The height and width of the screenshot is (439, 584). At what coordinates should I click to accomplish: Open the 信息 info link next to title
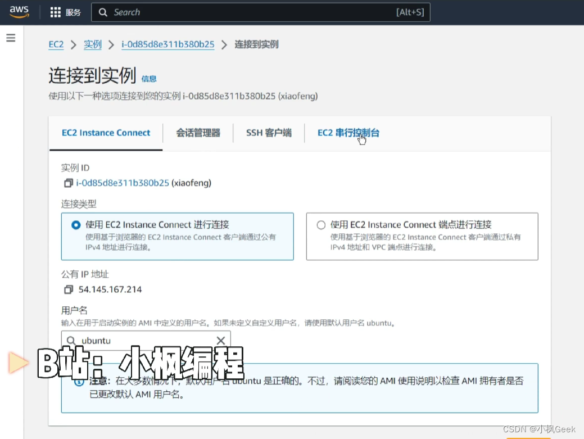(150, 79)
